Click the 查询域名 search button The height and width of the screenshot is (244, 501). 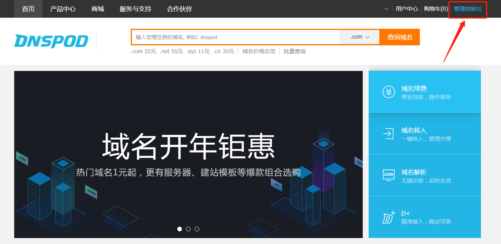pos(400,37)
